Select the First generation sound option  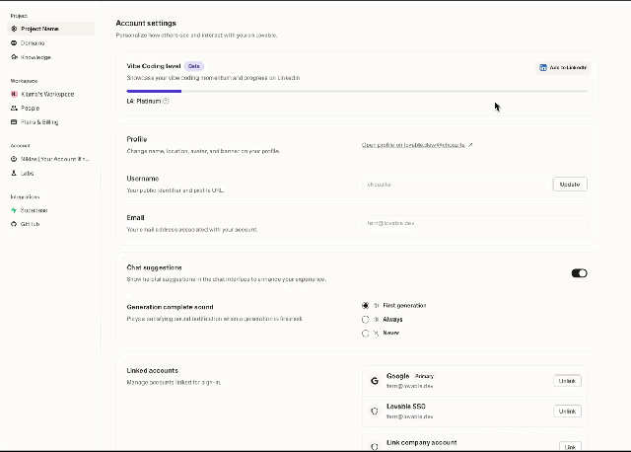click(365, 306)
